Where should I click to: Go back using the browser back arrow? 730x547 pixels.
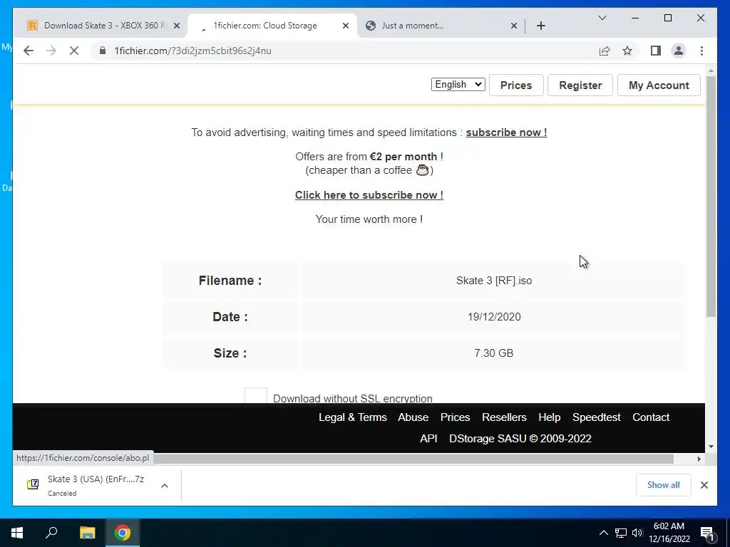pos(29,51)
